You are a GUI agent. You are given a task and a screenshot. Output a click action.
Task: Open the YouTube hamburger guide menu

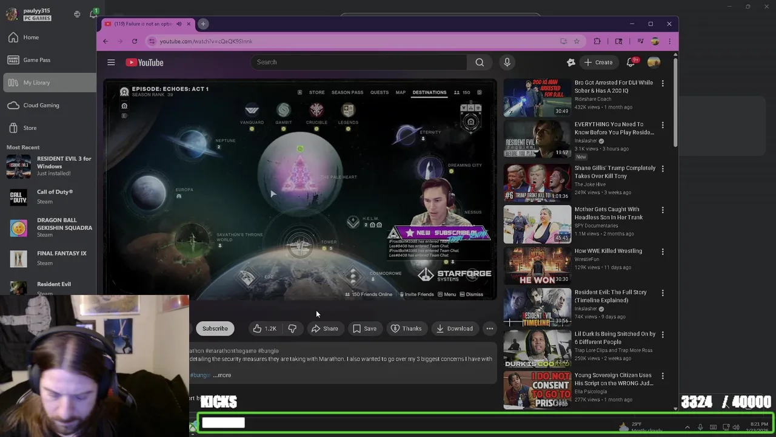(111, 62)
